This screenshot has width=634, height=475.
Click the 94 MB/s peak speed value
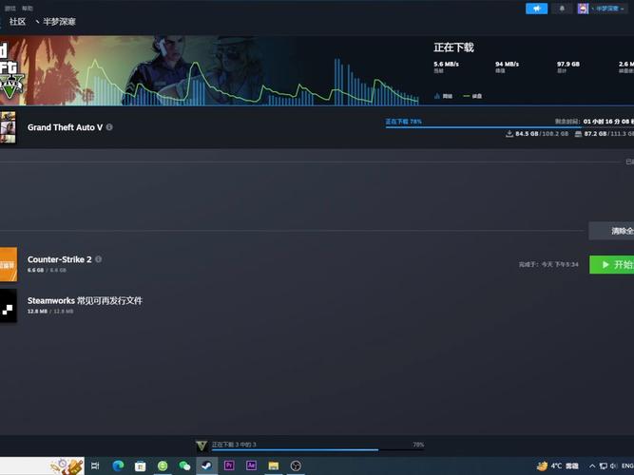507,64
